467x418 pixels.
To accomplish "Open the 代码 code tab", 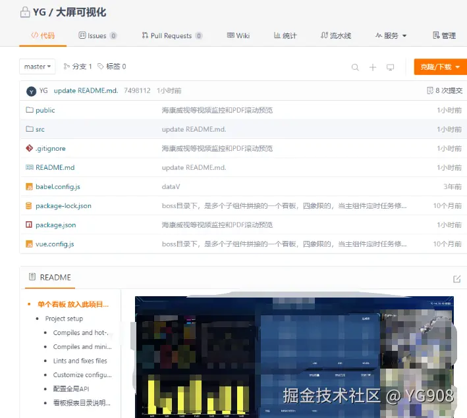I will pos(43,36).
